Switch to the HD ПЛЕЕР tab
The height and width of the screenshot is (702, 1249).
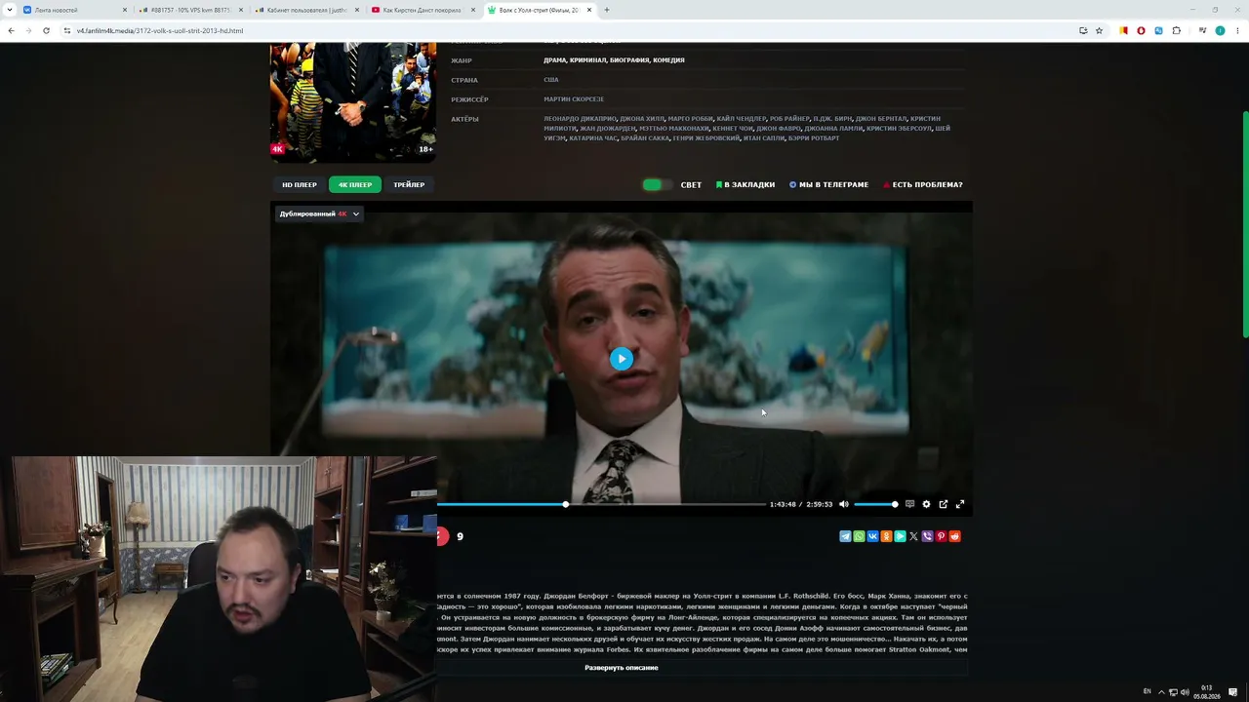300,184
